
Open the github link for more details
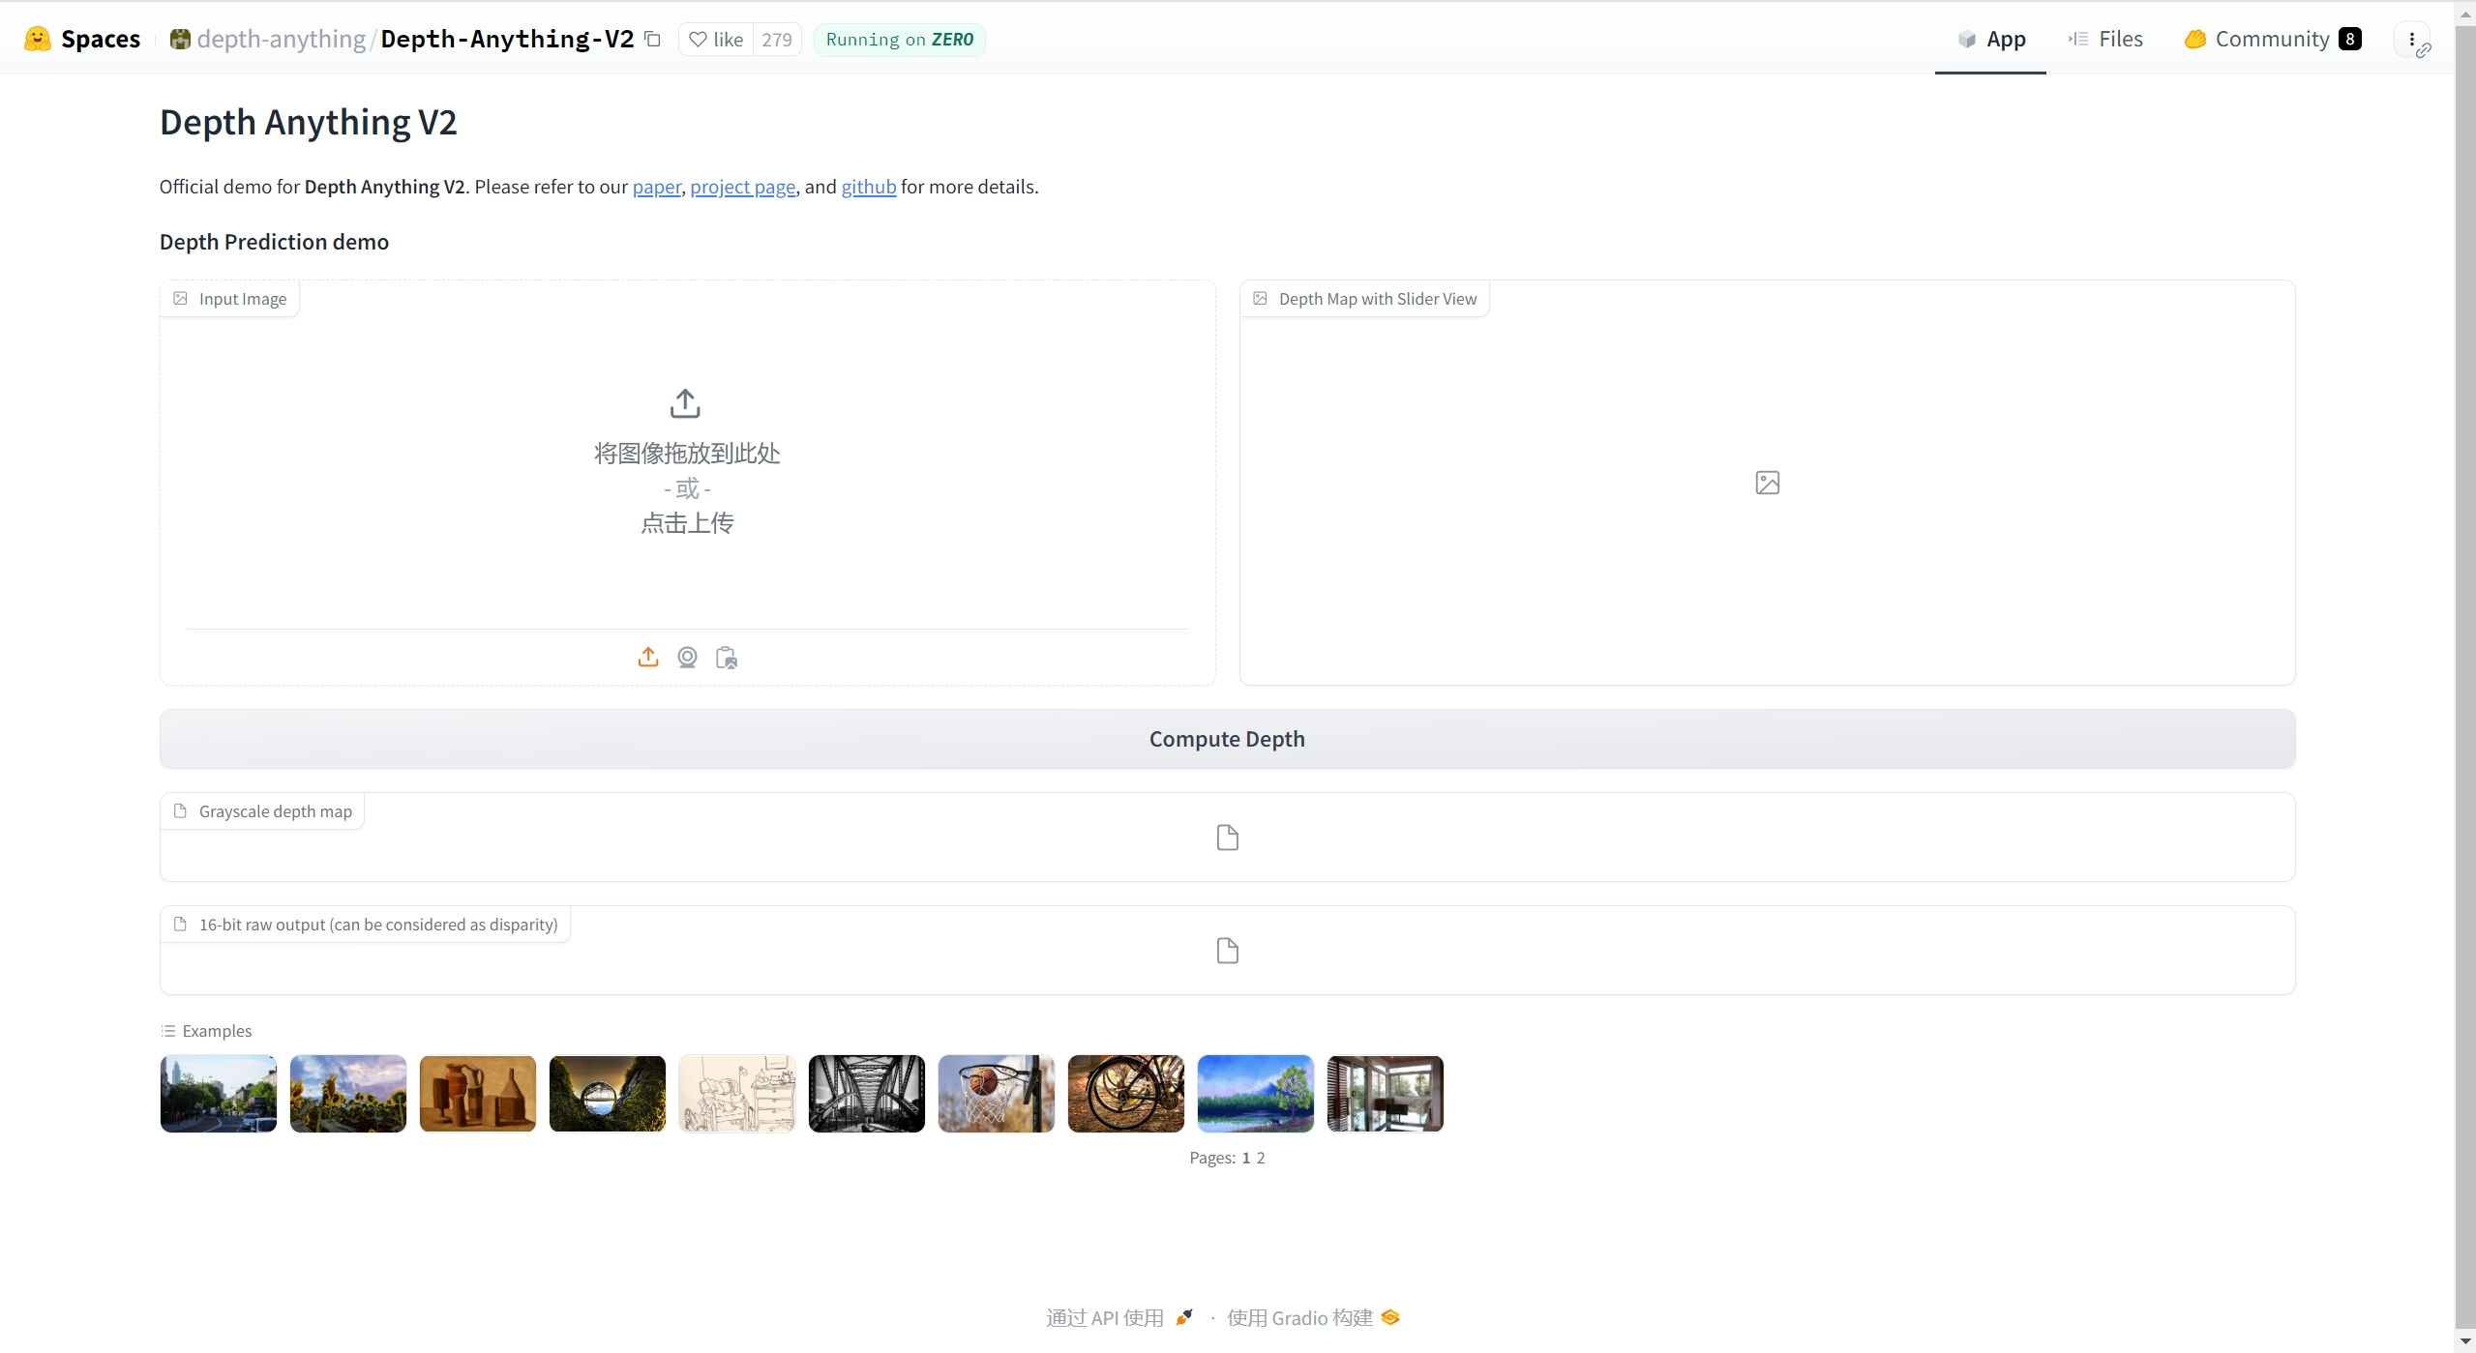point(867,187)
